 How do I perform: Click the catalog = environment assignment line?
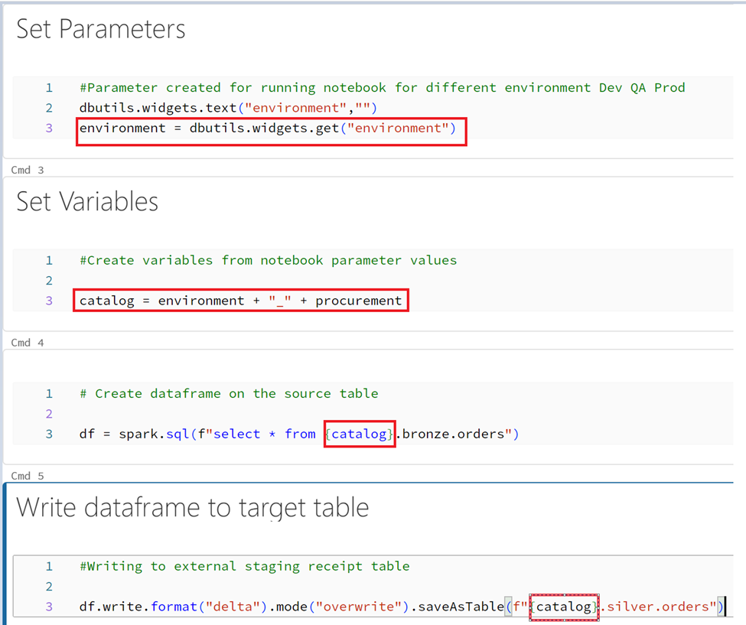click(x=240, y=301)
